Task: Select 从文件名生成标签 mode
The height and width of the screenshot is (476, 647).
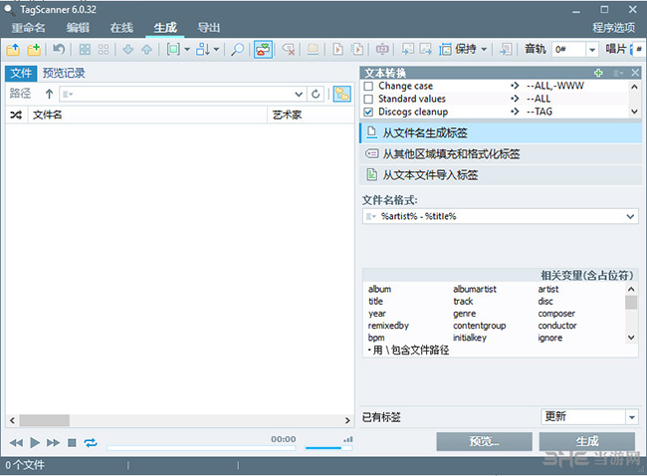Action: tap(501, 132)
